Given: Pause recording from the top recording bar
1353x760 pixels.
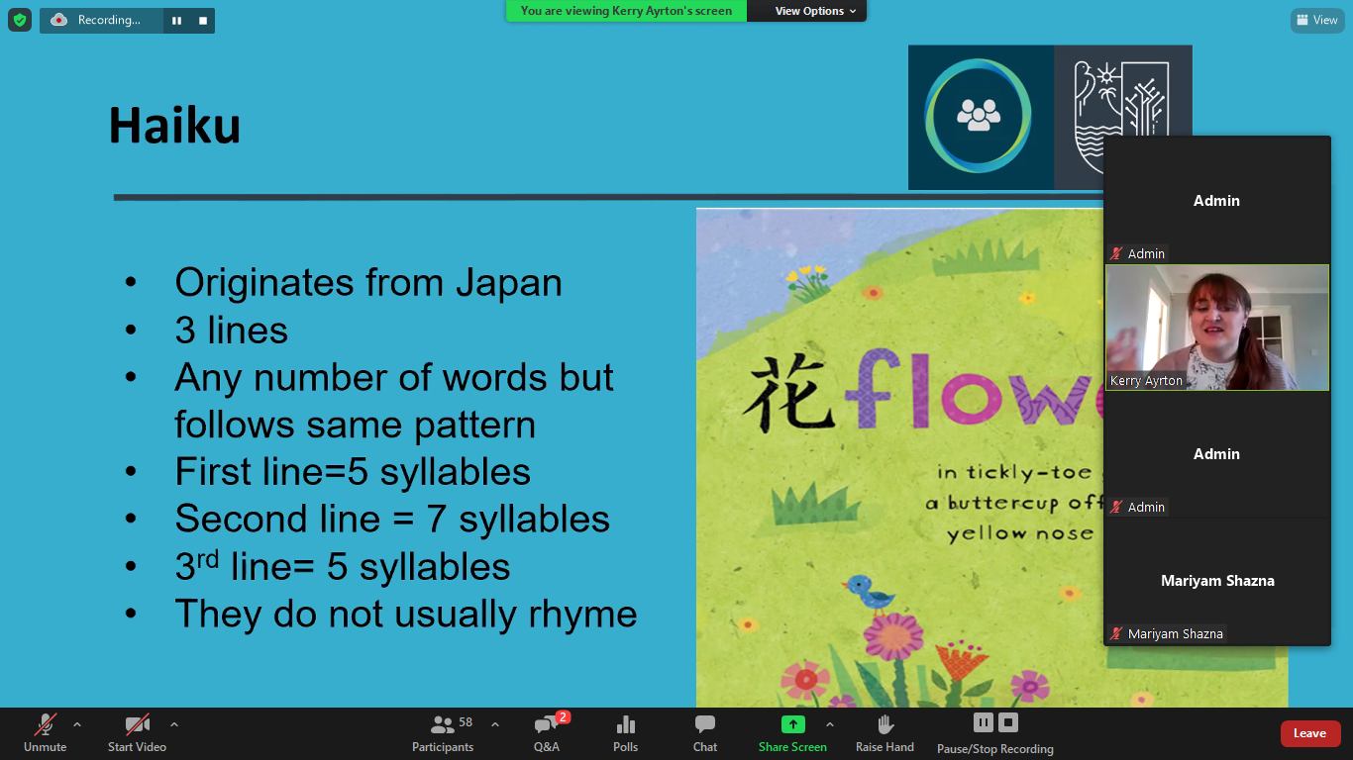Looking at the screenshot, I should tap(176, 21).
